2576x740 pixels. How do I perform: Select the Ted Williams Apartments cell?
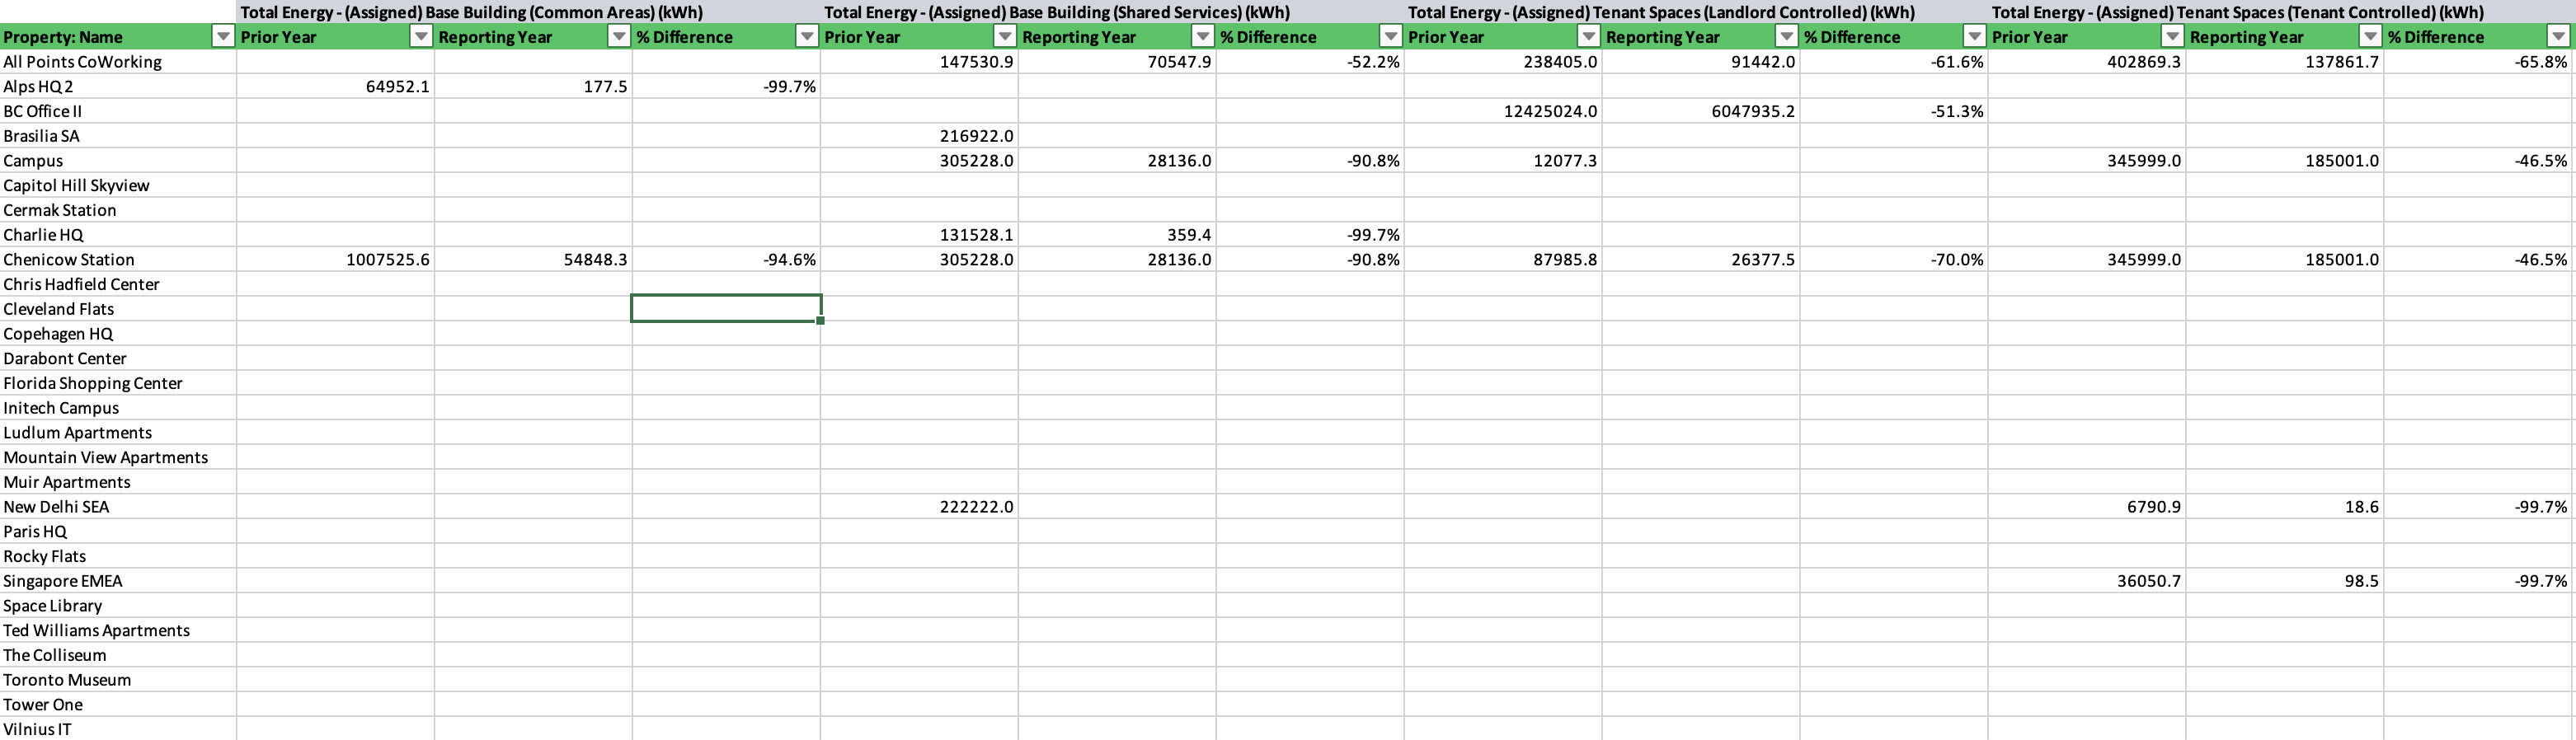pos(118,630)
